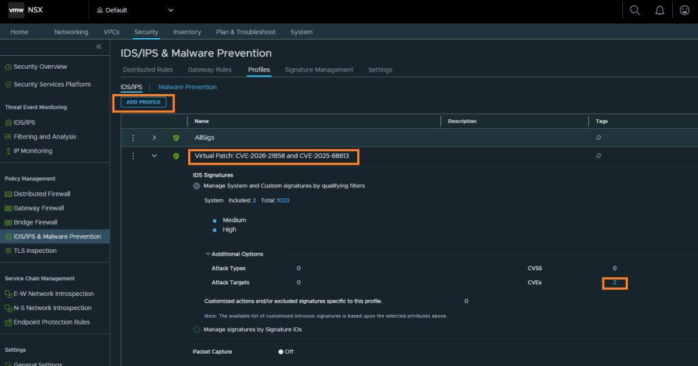Switch to Signature Management tab
The width and height of the screenshot is (698, 366).
coord(319,70)
